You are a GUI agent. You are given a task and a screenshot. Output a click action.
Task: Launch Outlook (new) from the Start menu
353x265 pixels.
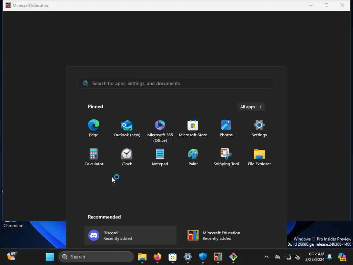tap(127, 128)
